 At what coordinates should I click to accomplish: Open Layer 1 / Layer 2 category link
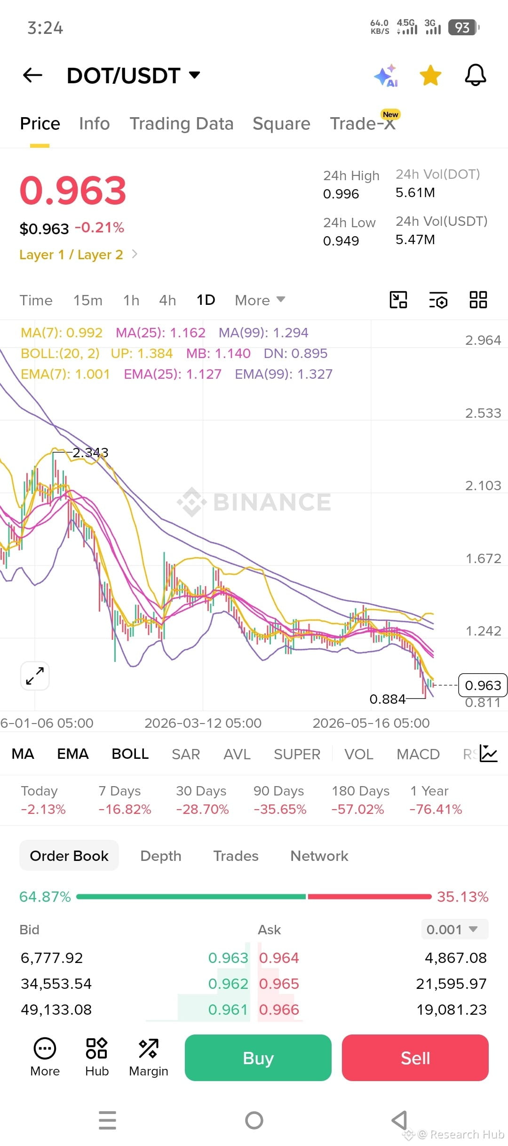pos(78,255)
